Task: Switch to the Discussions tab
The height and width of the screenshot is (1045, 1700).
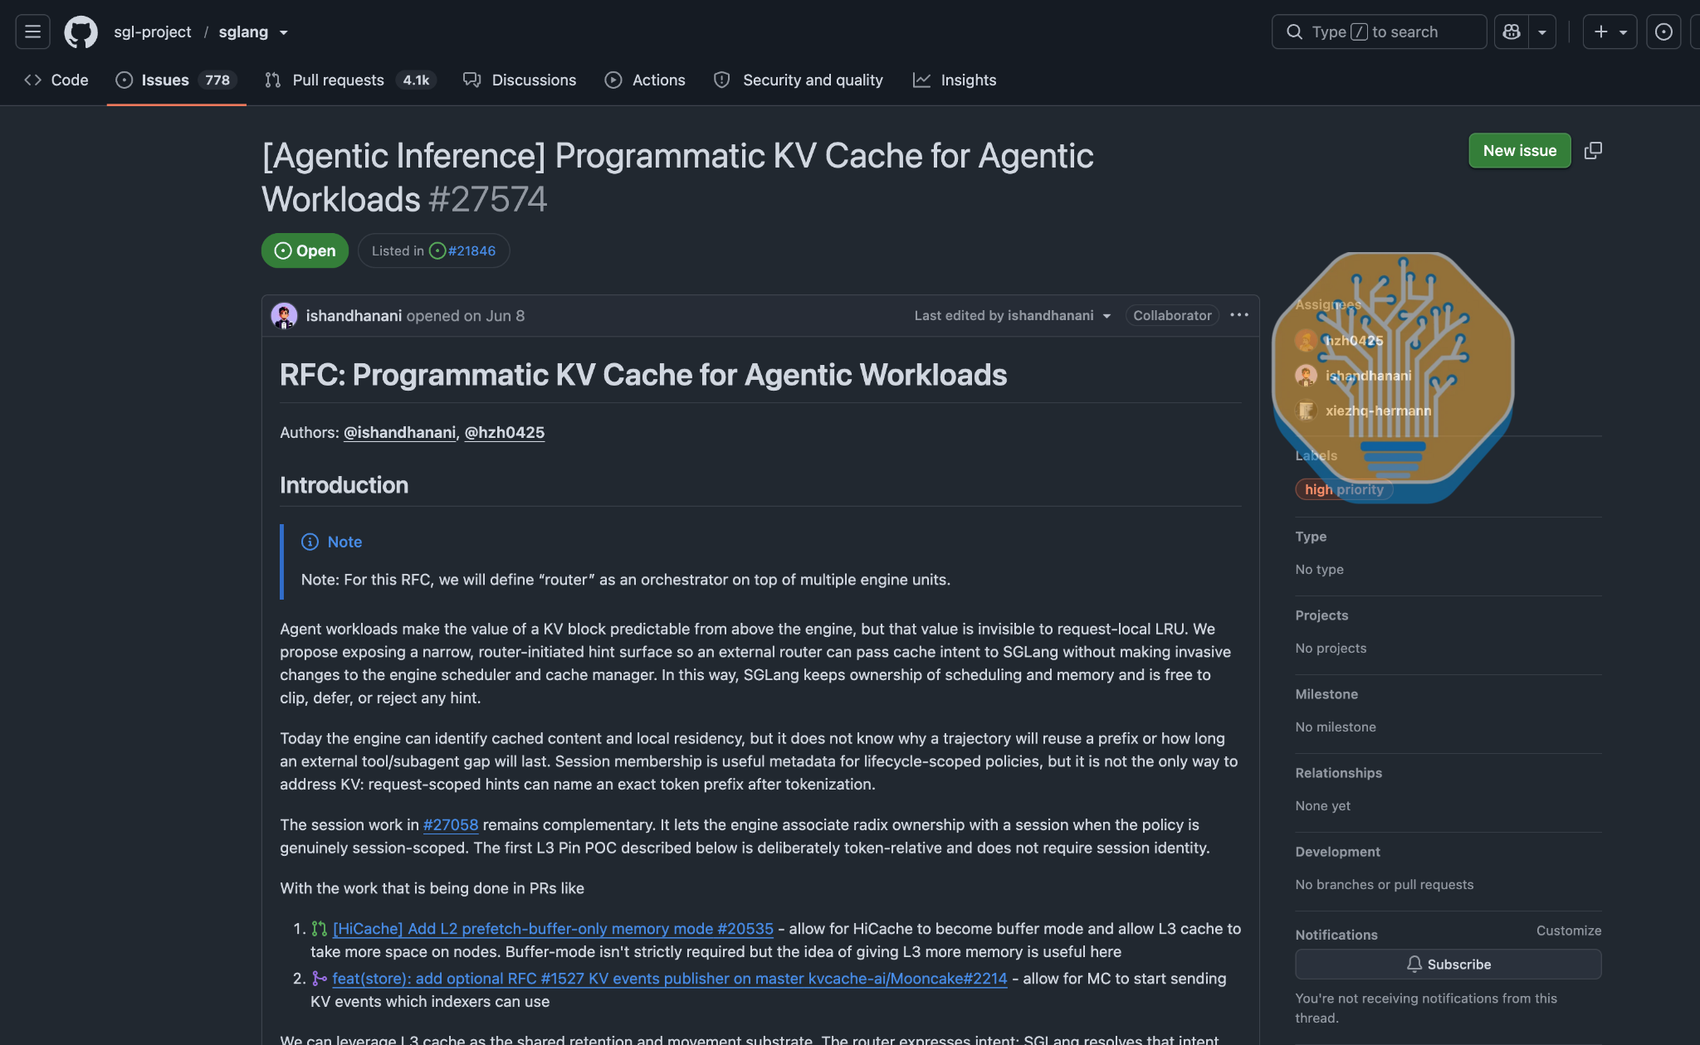Action: tap(520, 80)
